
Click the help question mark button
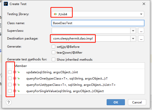(x=9, y=102)
